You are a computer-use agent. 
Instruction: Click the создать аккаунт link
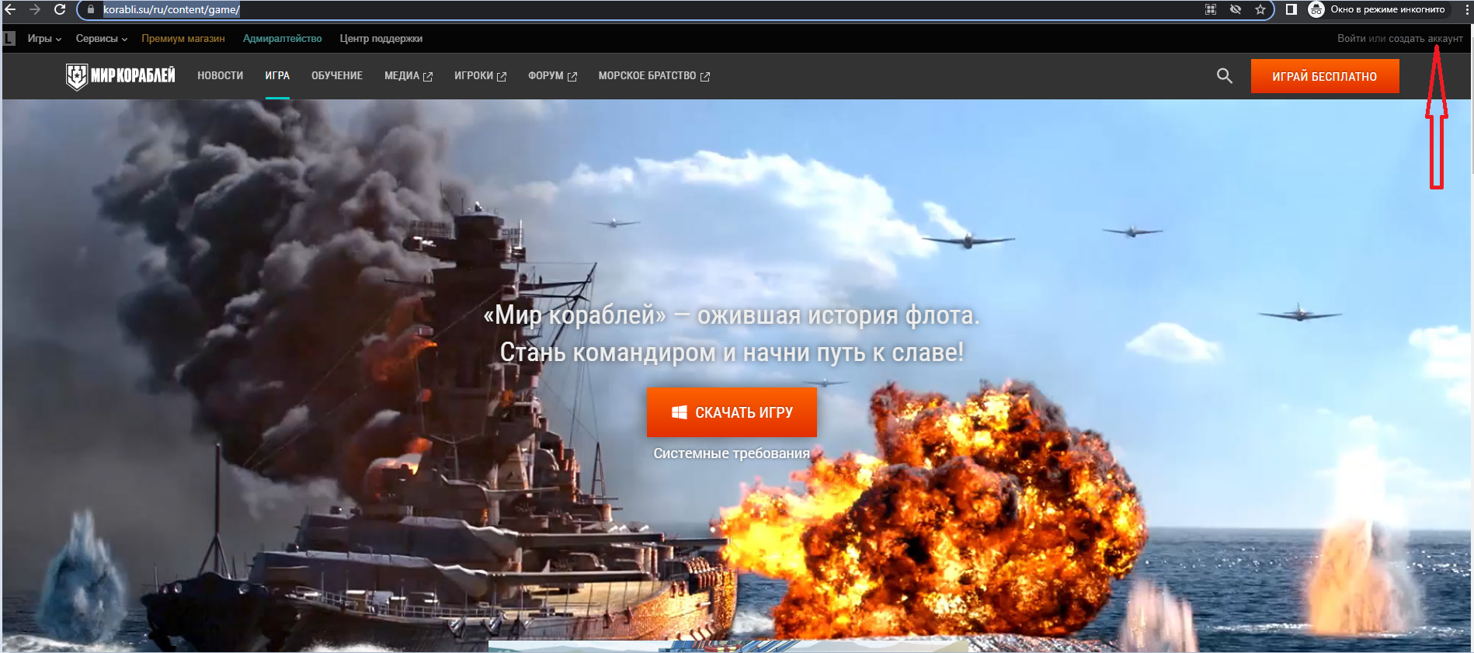click(x=1426, y=39)
